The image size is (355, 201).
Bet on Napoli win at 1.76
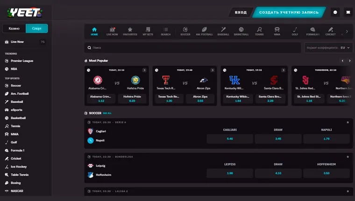[327, 139]
